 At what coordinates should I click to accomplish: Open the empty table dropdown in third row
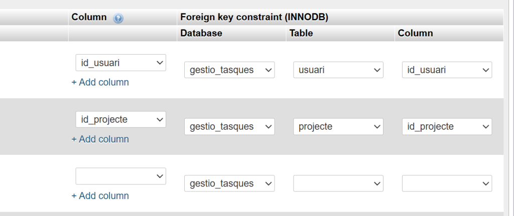pos(338,183)
